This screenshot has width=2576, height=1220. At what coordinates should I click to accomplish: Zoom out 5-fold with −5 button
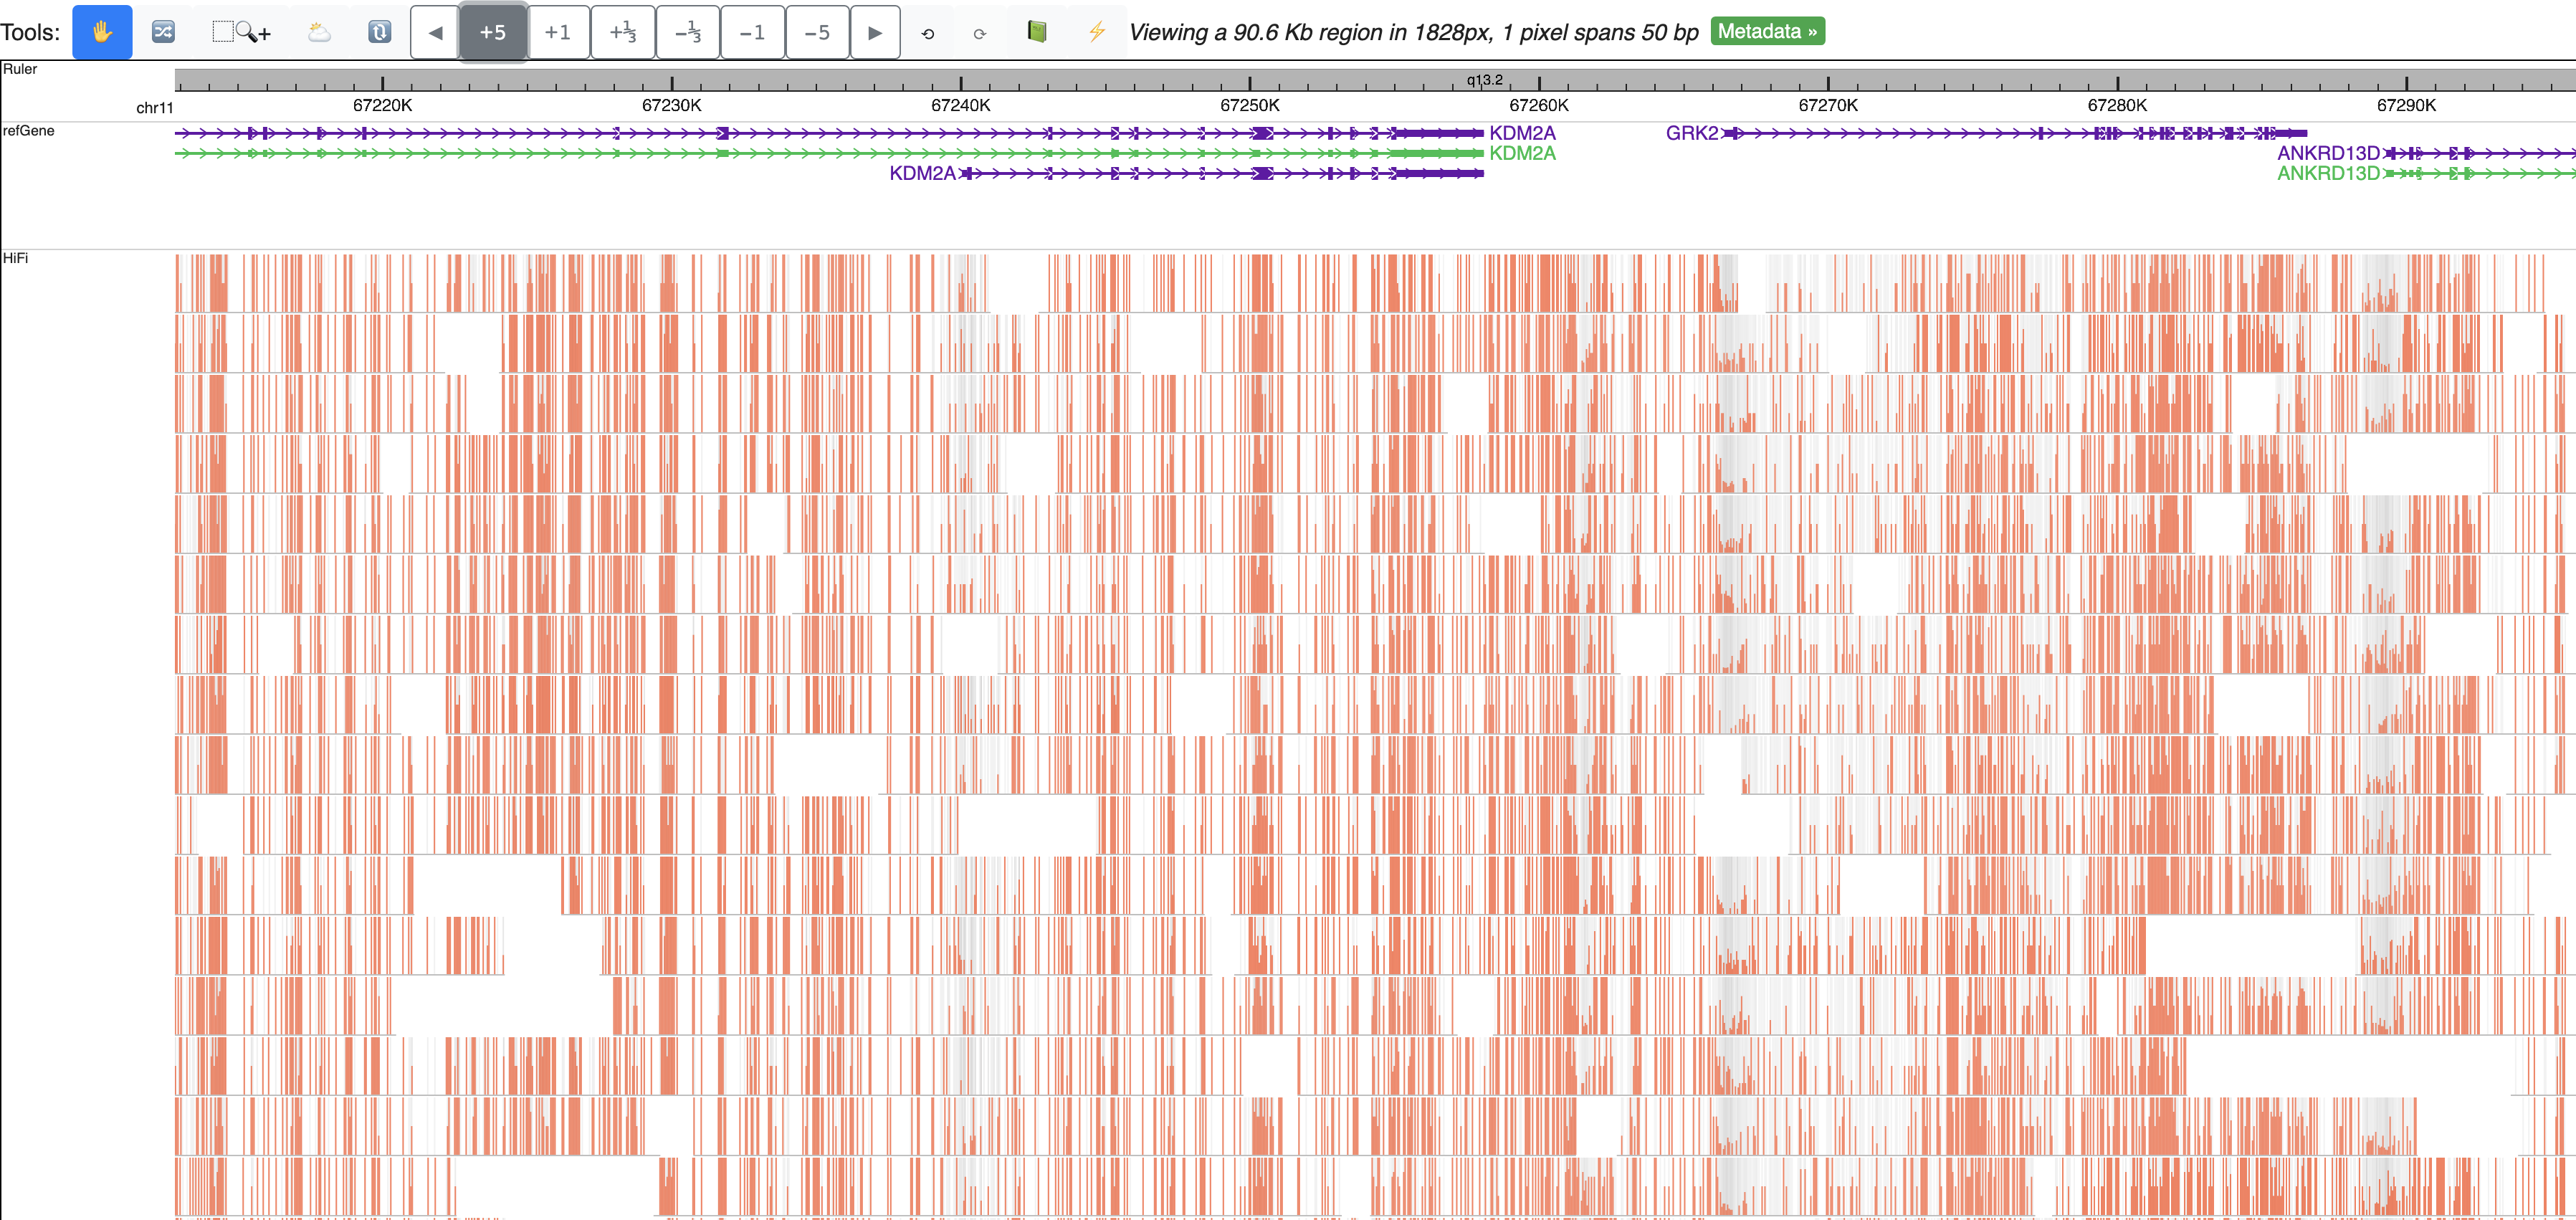[817, 32]
